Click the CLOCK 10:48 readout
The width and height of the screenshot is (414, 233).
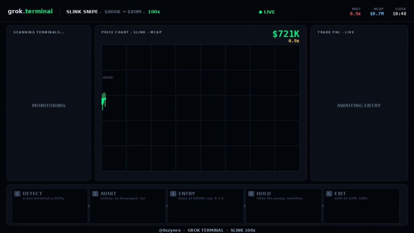pyautogui.click(x=400, y=12)
